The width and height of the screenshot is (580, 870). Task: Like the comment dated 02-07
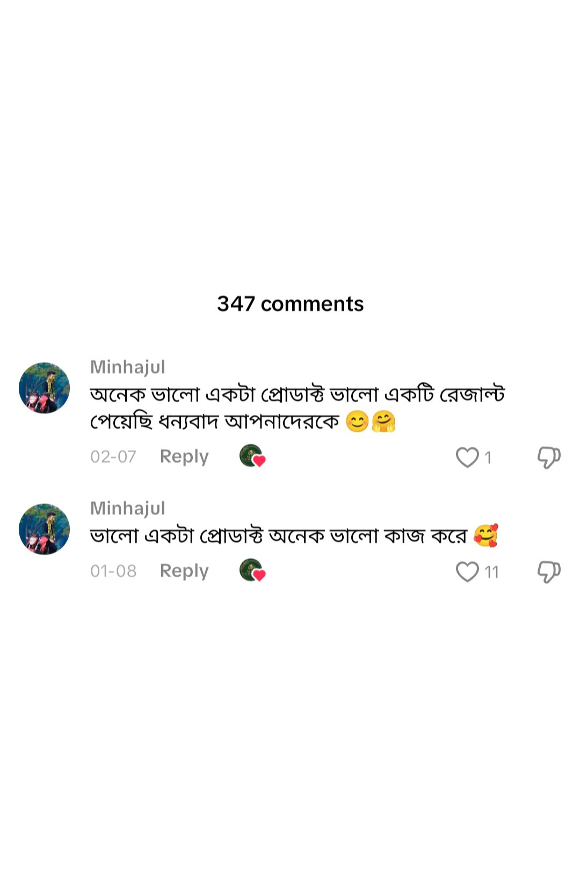point(467,457)
